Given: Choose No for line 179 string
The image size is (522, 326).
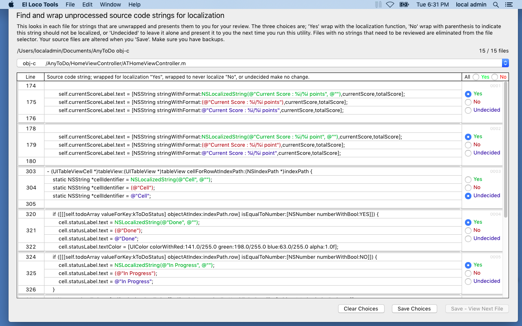Looking at the screenshot, I should (x=468, y=145).
